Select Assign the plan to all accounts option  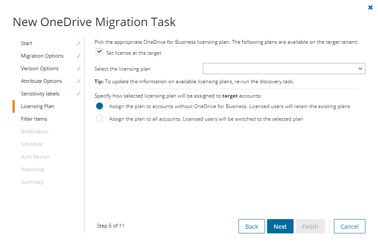100,119
